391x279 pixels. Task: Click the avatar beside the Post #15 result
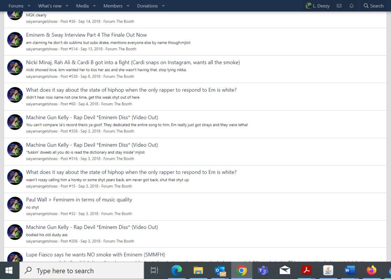click(x=15, y=177)
